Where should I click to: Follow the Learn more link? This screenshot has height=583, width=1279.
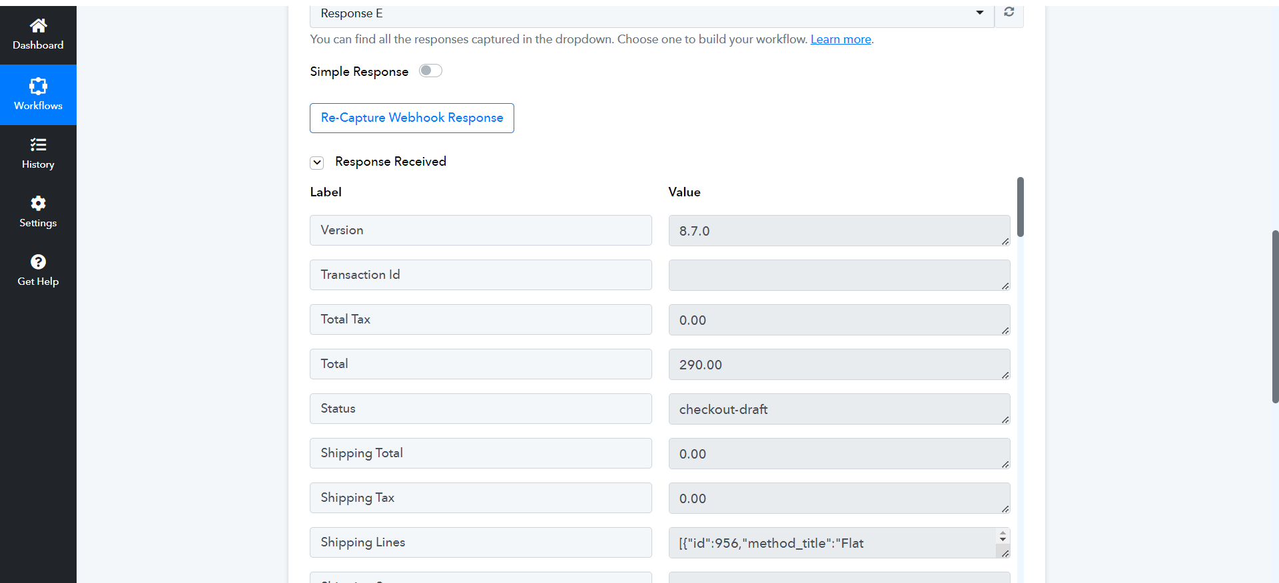point(841,39)
